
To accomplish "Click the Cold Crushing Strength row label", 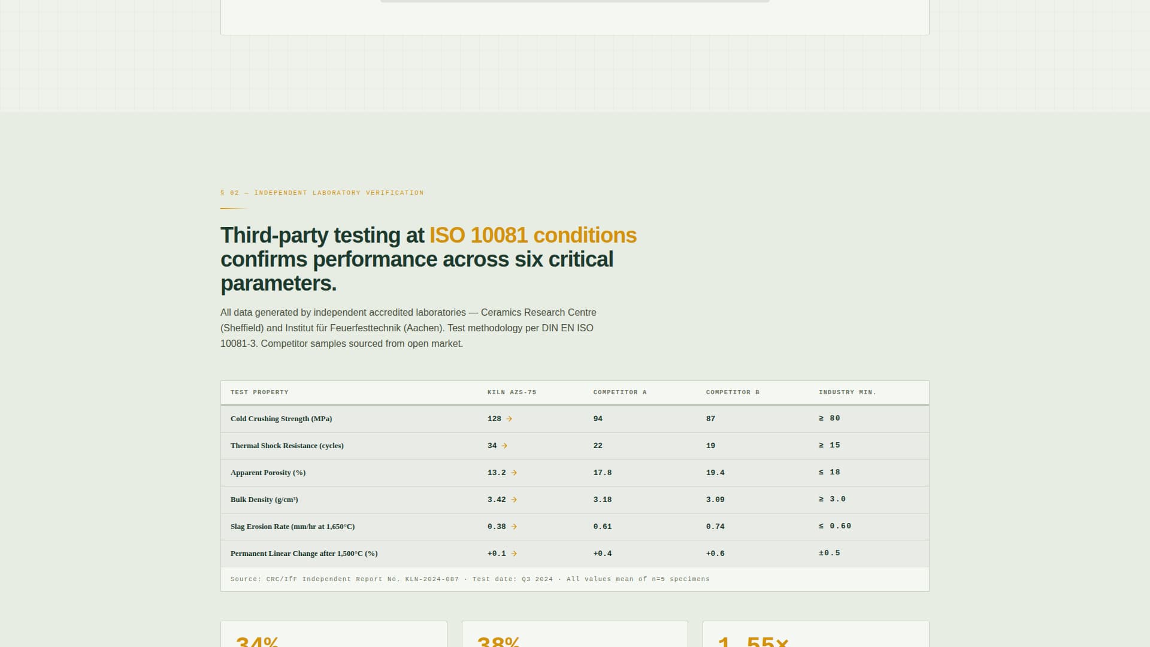I will click(281, 419).
